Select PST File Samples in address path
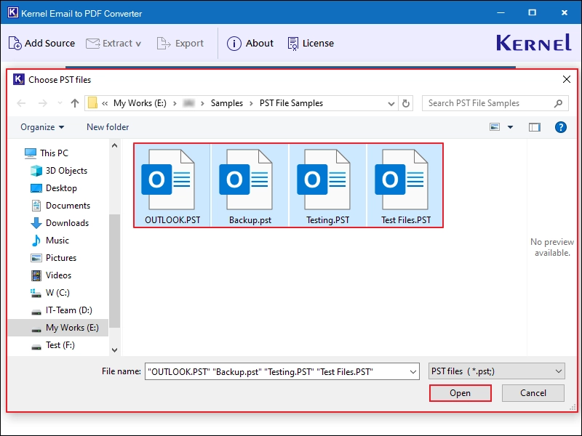 (292, 103)
